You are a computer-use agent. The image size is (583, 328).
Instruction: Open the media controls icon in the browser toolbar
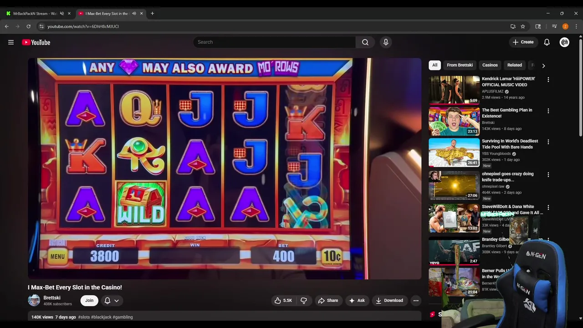[554, 26]
